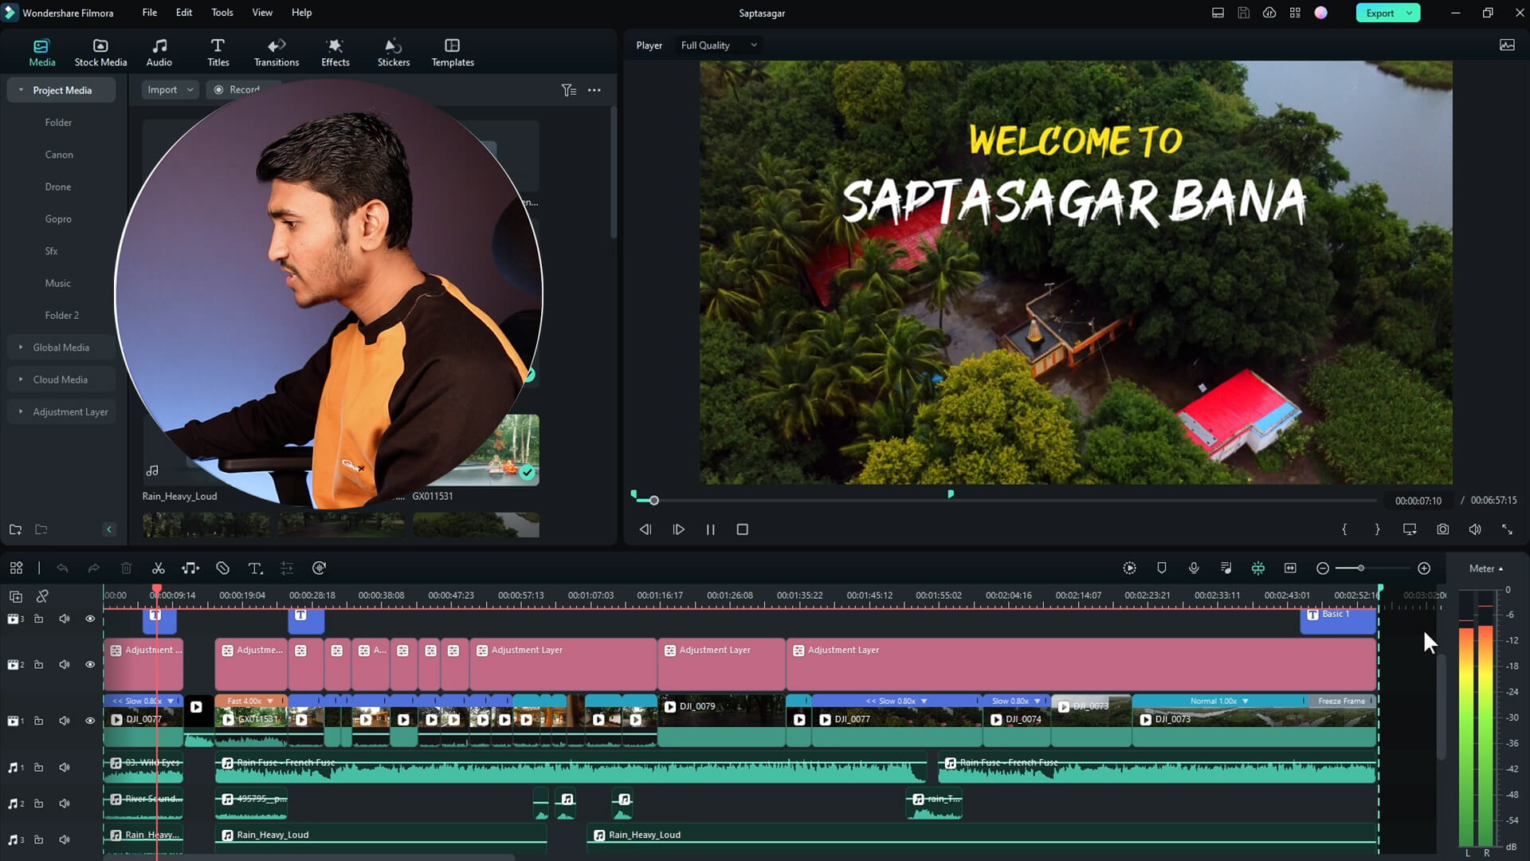The width and height of the screenshot is (1530, 861).
Task: Set the mark out point
Action: (1377, 529)
